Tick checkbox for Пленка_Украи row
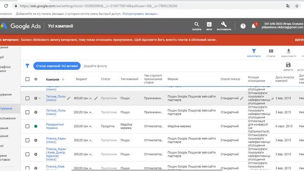Screen dimensions: 304x171 (x=28, y=154)
